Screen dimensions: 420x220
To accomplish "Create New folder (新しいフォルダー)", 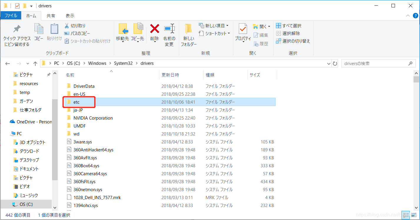I will pos(189,35).
